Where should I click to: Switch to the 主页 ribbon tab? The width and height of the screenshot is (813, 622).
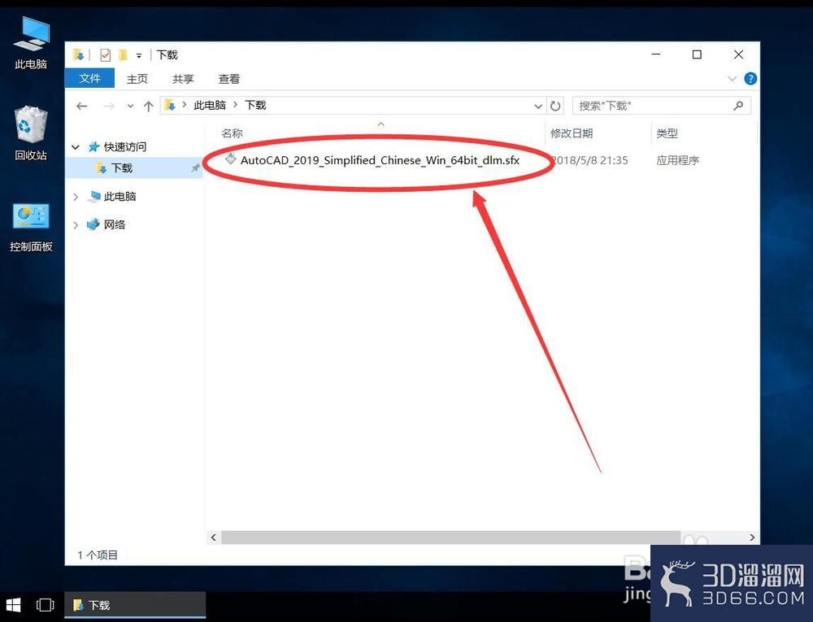(x=137, y=79)
